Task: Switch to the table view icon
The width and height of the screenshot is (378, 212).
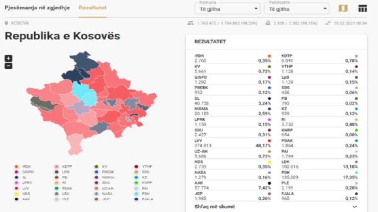Action: [362, 8]
